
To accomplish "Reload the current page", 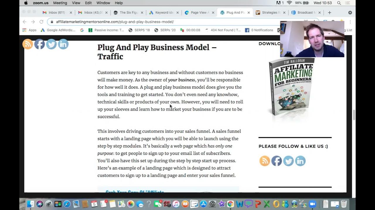I will coord(41,22).
